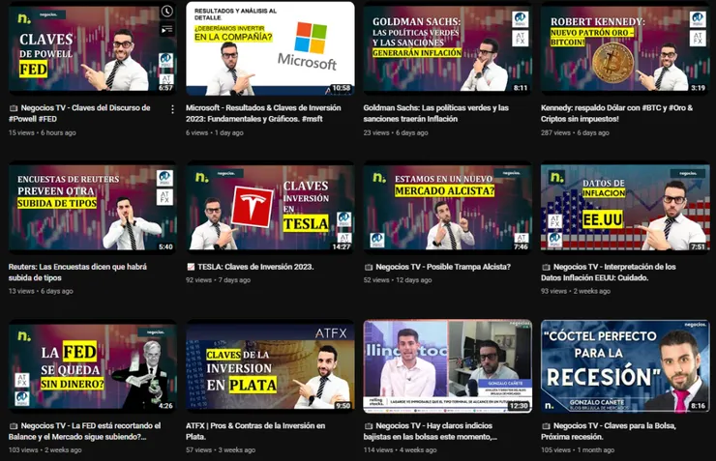Open the Datos de Inflación EE.UU thumbnail
716x461 pixels.
625,207
